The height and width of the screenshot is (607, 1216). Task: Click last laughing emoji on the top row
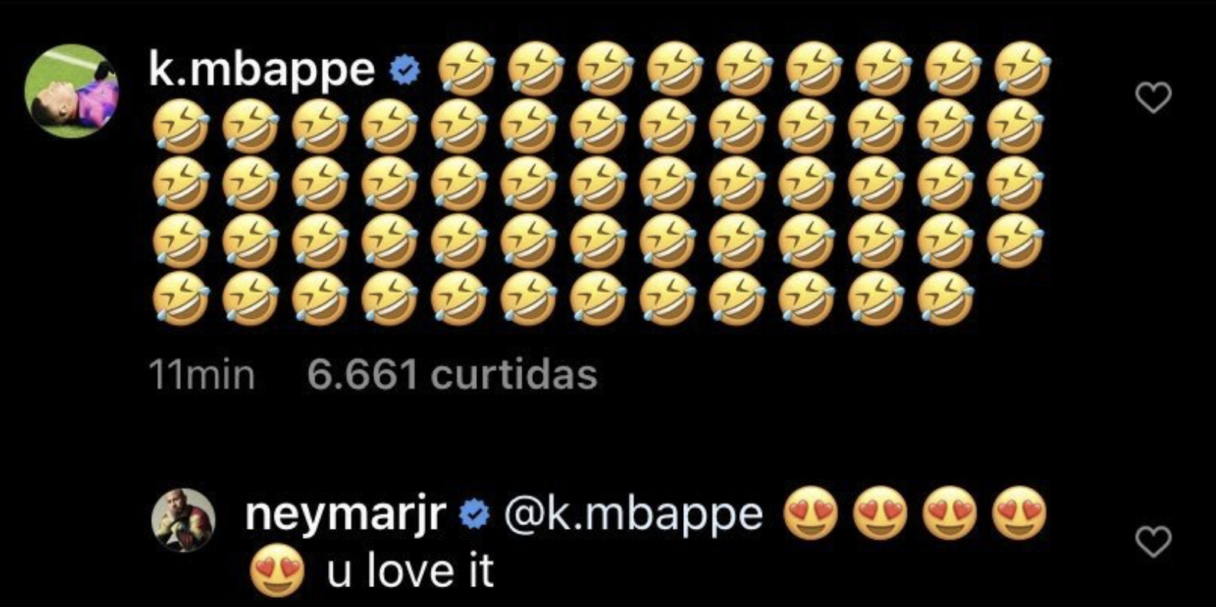tap(1020, 69)
